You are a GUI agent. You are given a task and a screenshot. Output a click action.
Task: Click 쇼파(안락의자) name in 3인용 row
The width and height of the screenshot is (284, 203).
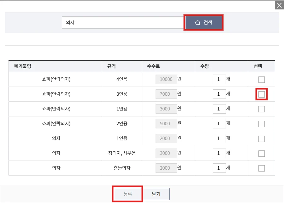pos(56,94)
